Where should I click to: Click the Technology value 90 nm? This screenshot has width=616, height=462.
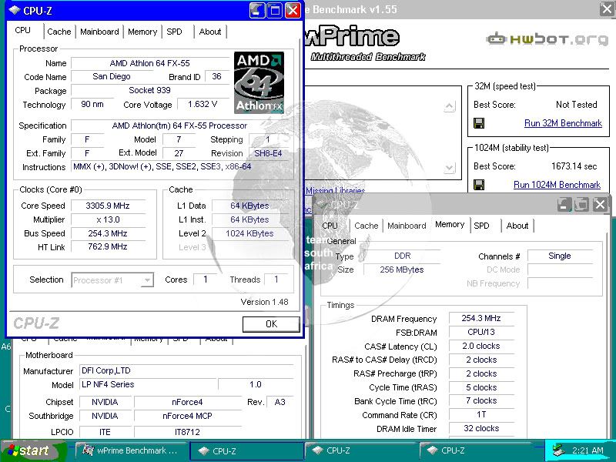pos(92,104)
